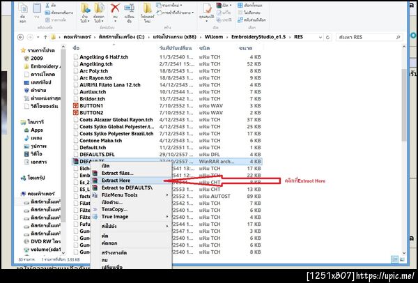Click the Rename icon in the ribbon
This screenshot has width=418, height=283.
(x=130, y=8)
